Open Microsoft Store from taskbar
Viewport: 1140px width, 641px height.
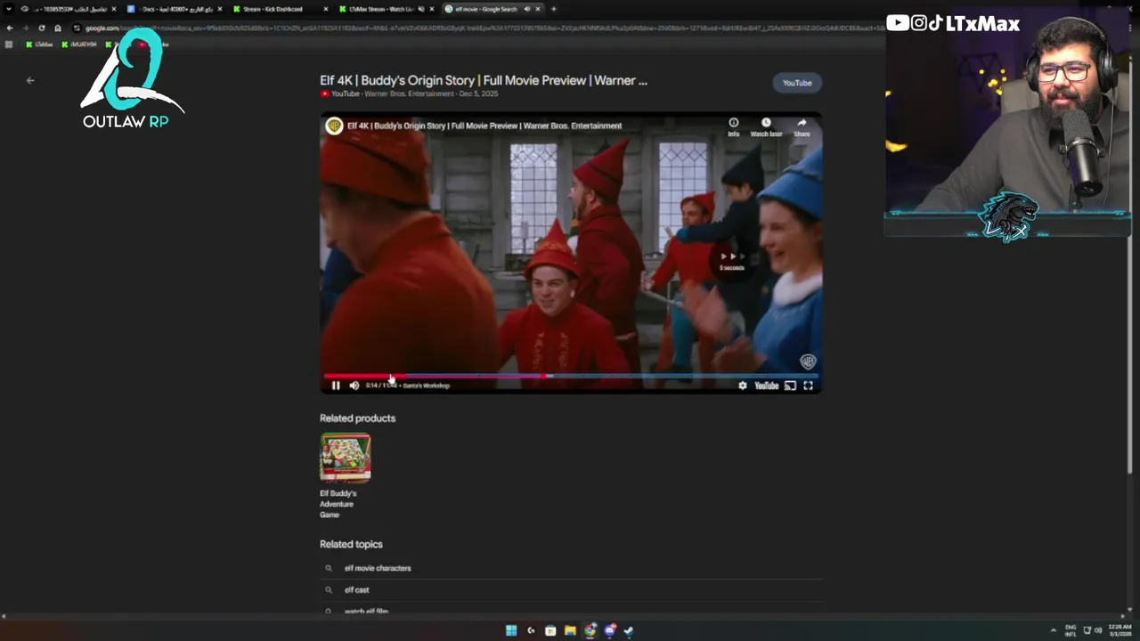tap(550, 630)
